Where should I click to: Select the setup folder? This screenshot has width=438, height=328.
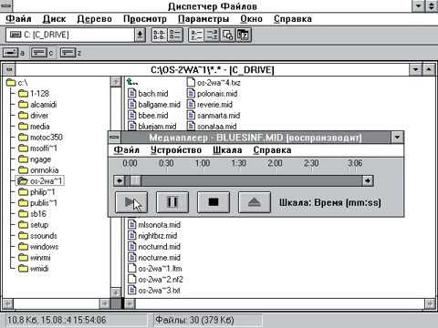[x=33, y=225]
